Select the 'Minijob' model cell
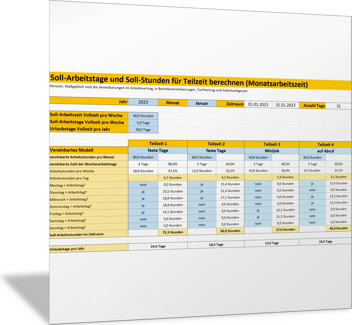This screenshot has height=325, width=352. (272, 151)
